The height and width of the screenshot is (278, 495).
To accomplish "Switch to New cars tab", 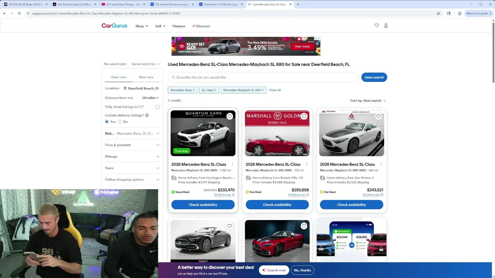I will tap(146, 77).
